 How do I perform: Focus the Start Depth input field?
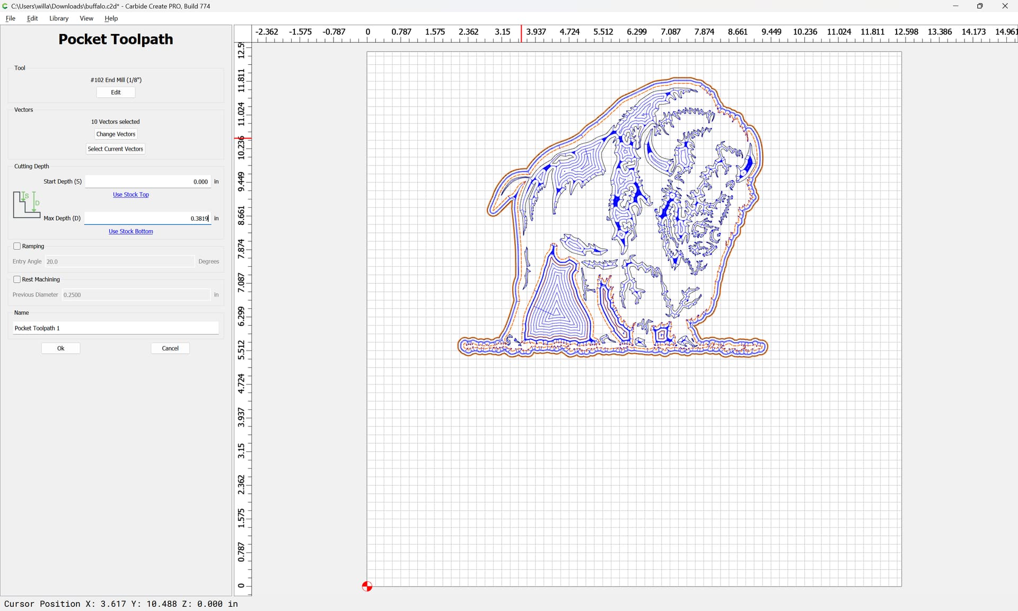(x=148, y=181)
